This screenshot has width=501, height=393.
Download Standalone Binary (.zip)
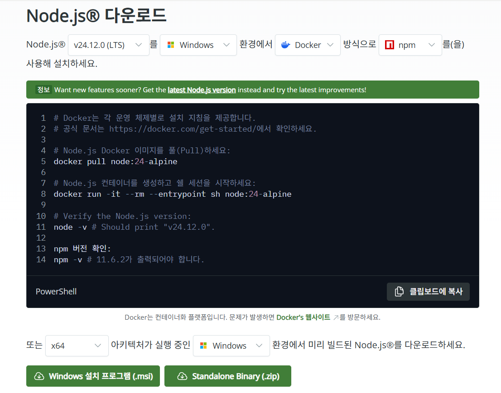click(x=228, y=376)
